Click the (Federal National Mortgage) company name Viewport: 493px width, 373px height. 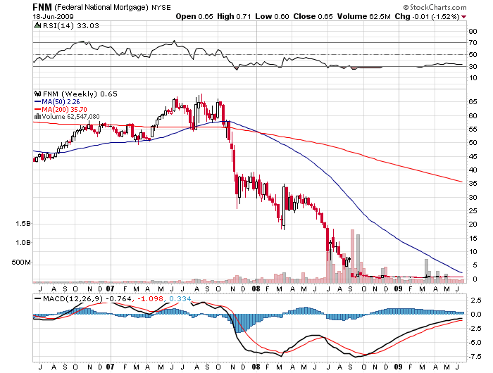101,7
